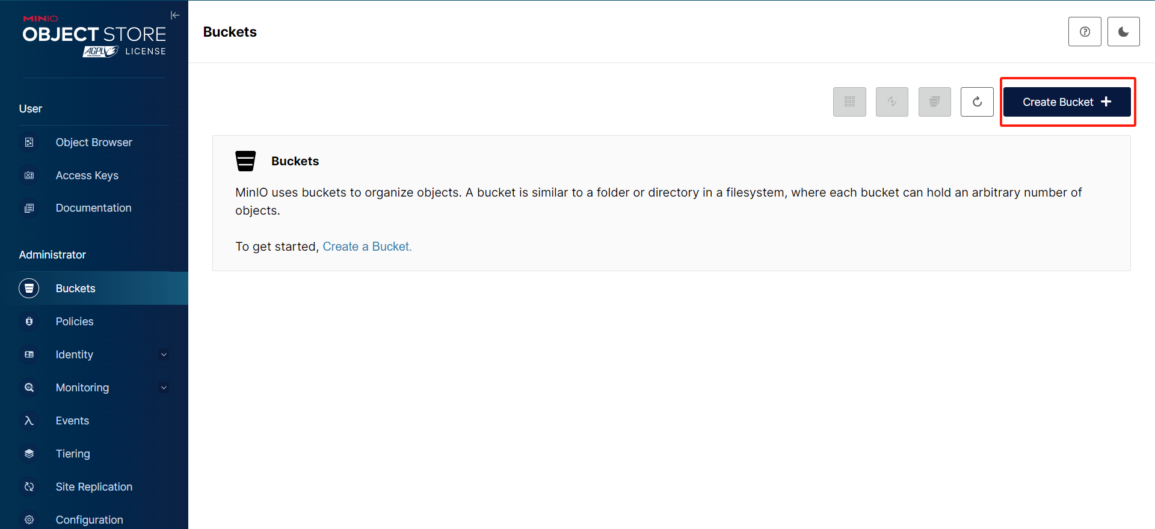This screenshot has width=1155, height=529.
Task: Open the Configuration page
Action: [x=94, y=520]
